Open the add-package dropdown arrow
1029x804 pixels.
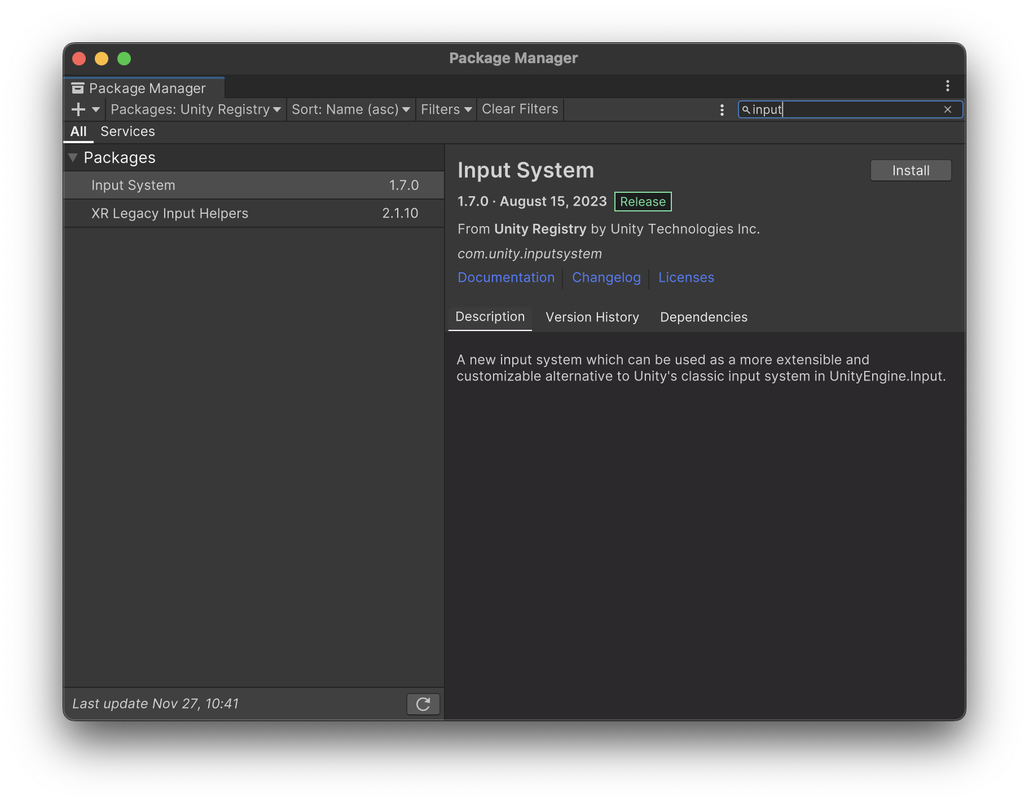click(x=96, y=109)
